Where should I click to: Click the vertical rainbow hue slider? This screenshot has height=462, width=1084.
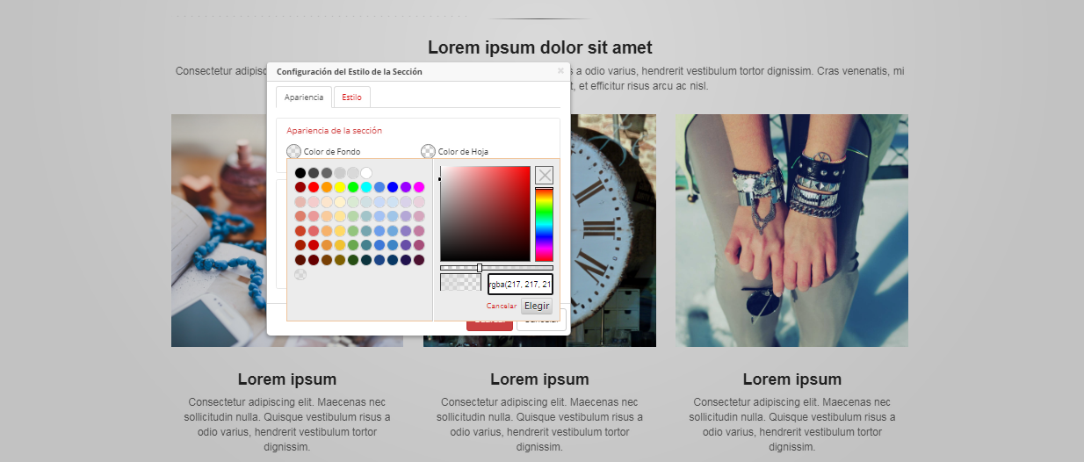pyautogui.click(x=544, y=225)
